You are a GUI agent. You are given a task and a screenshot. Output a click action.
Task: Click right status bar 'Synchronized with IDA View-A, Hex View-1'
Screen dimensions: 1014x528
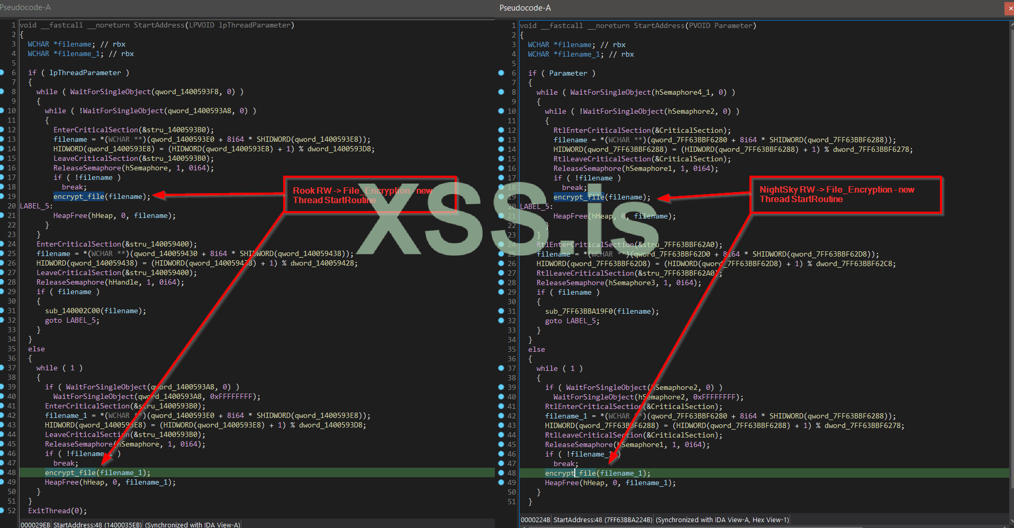click(x=722, y=520)
